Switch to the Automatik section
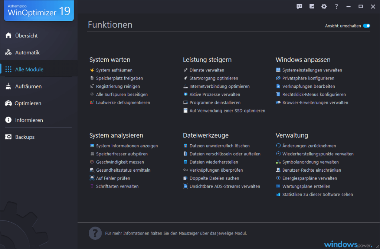 [27, 53]
